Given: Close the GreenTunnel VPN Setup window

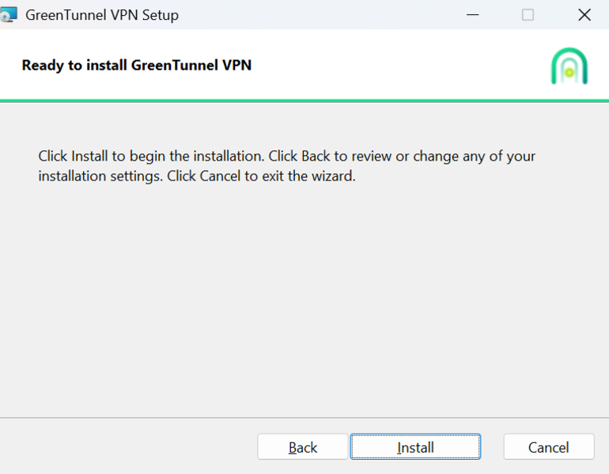Looking at the screenshot, I should (584, 15).
